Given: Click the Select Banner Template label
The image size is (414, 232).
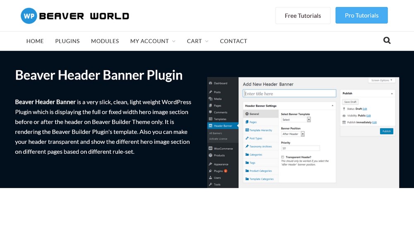Looking at the screenshot, I should (x=296, y=114).
